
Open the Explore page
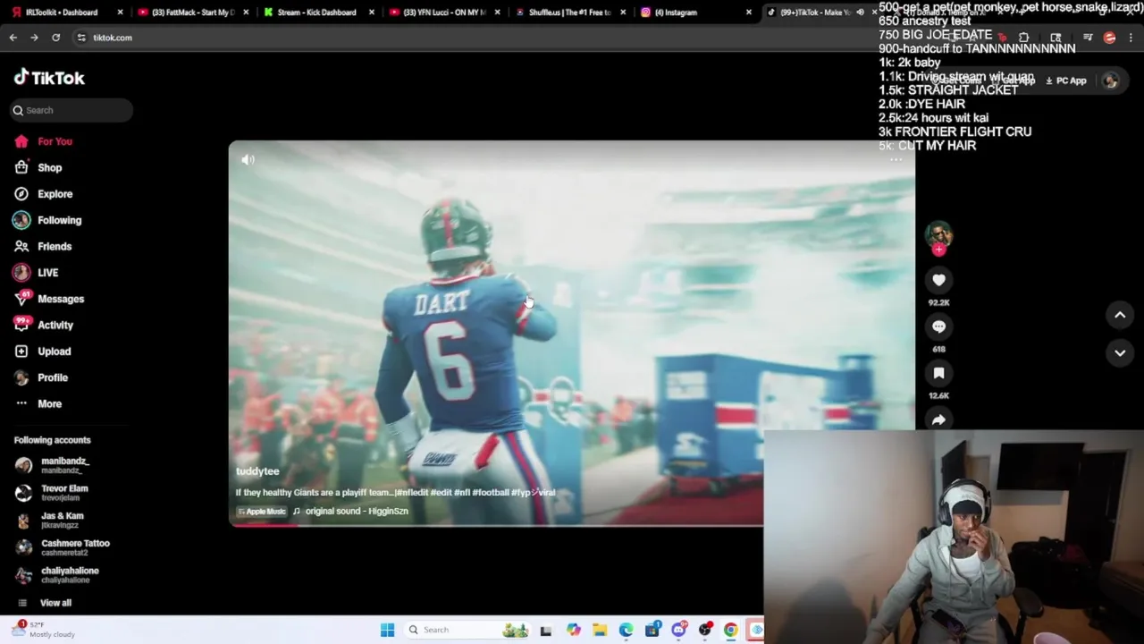(43, 193)
